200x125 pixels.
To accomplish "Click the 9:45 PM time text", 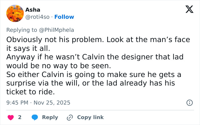I will click(x=17, y=103).
